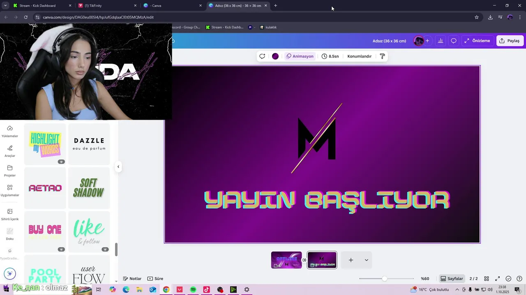Open a new browser tab
The height and width of the screenshot is (295, 526).
275,6
